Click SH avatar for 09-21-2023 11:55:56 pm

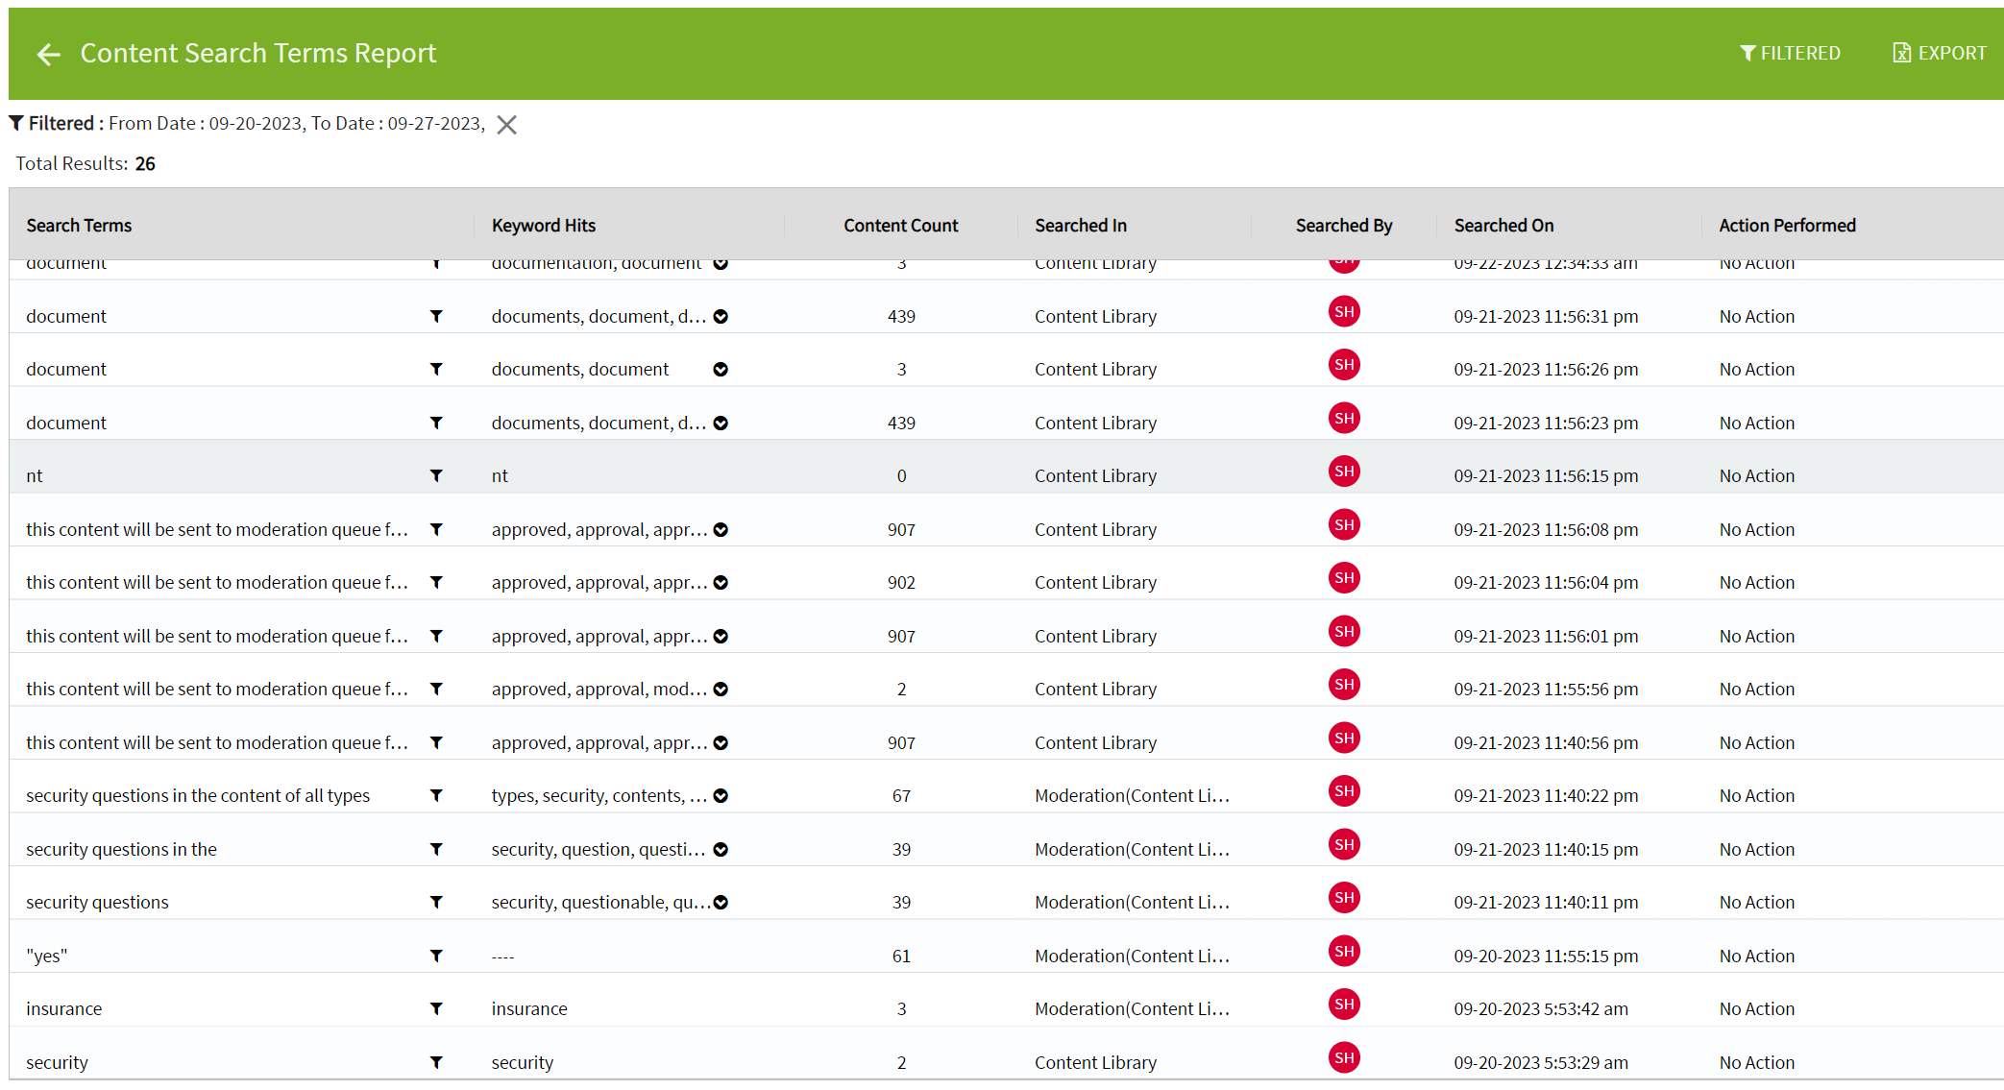coord(1344,685)
